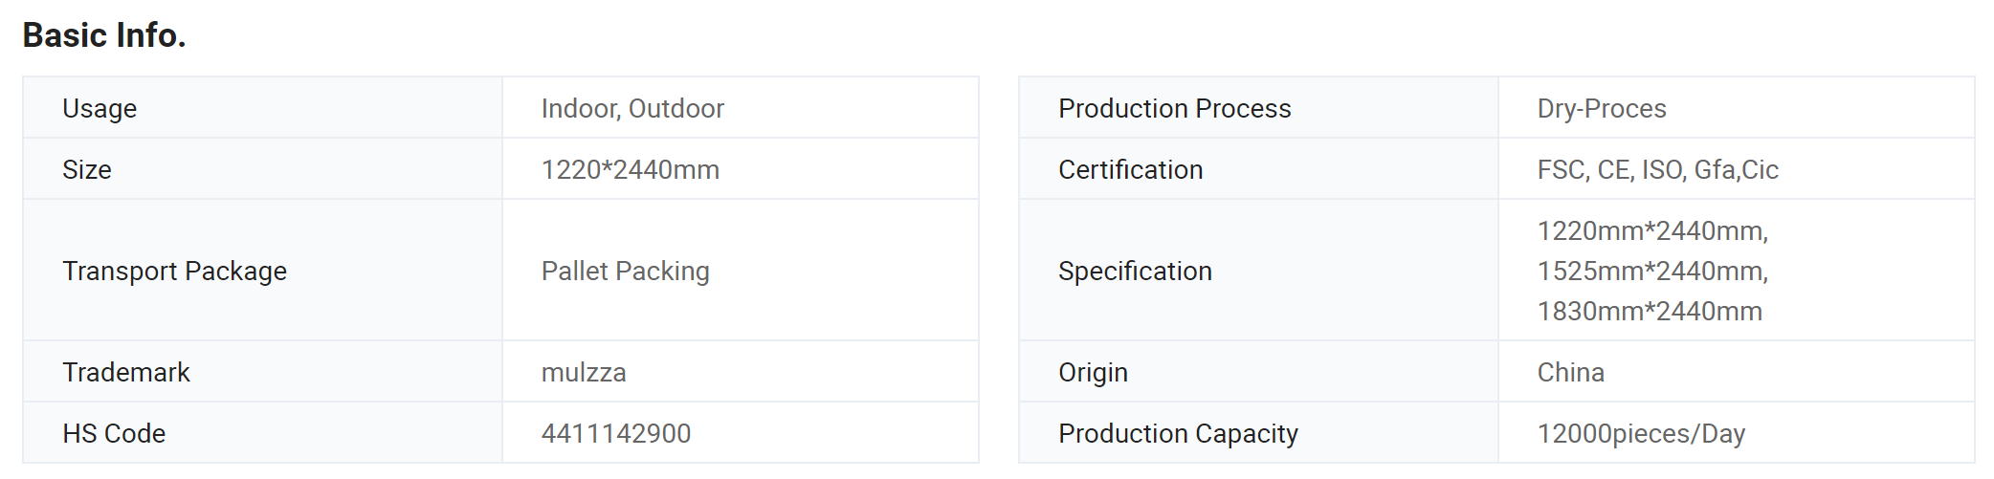Select the HS Code label

click(114, 433)
